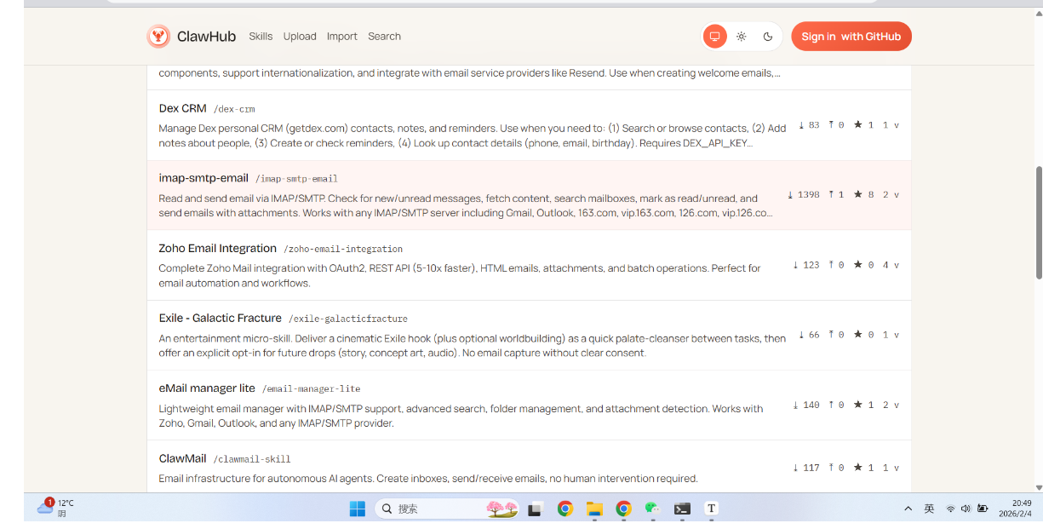
Task: Open the ClawMail skill title
Action: point(183,458)
